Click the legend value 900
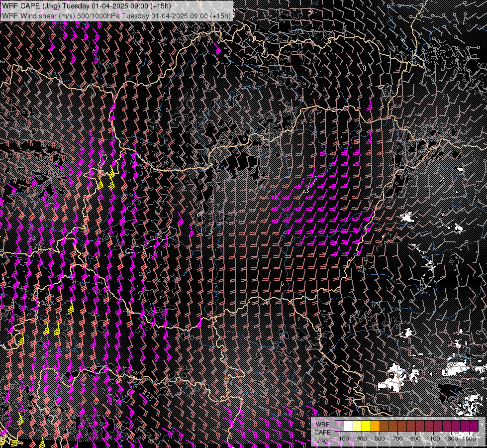 click(x=415, y=439)
